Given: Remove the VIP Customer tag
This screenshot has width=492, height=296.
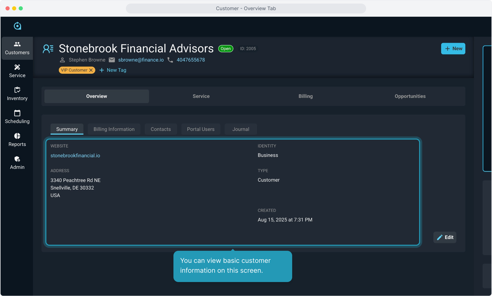Looking at the screenshot, I should [x=91, y=70].
